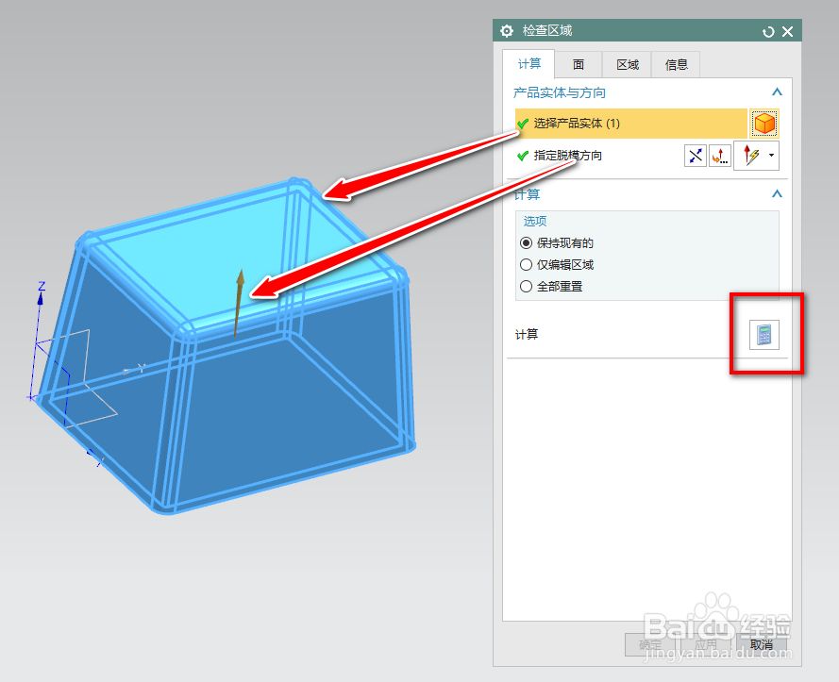839x682 pixels.
Task: Open the vector type dropdown arrow
Action: 771,156
